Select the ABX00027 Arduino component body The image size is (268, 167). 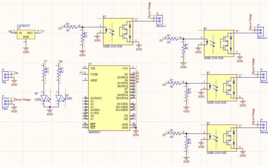coord(109,98)
